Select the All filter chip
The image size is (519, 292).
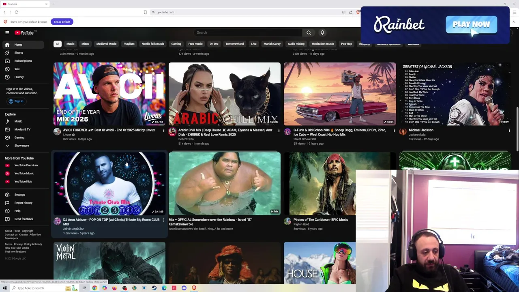[x=58, y=44]
